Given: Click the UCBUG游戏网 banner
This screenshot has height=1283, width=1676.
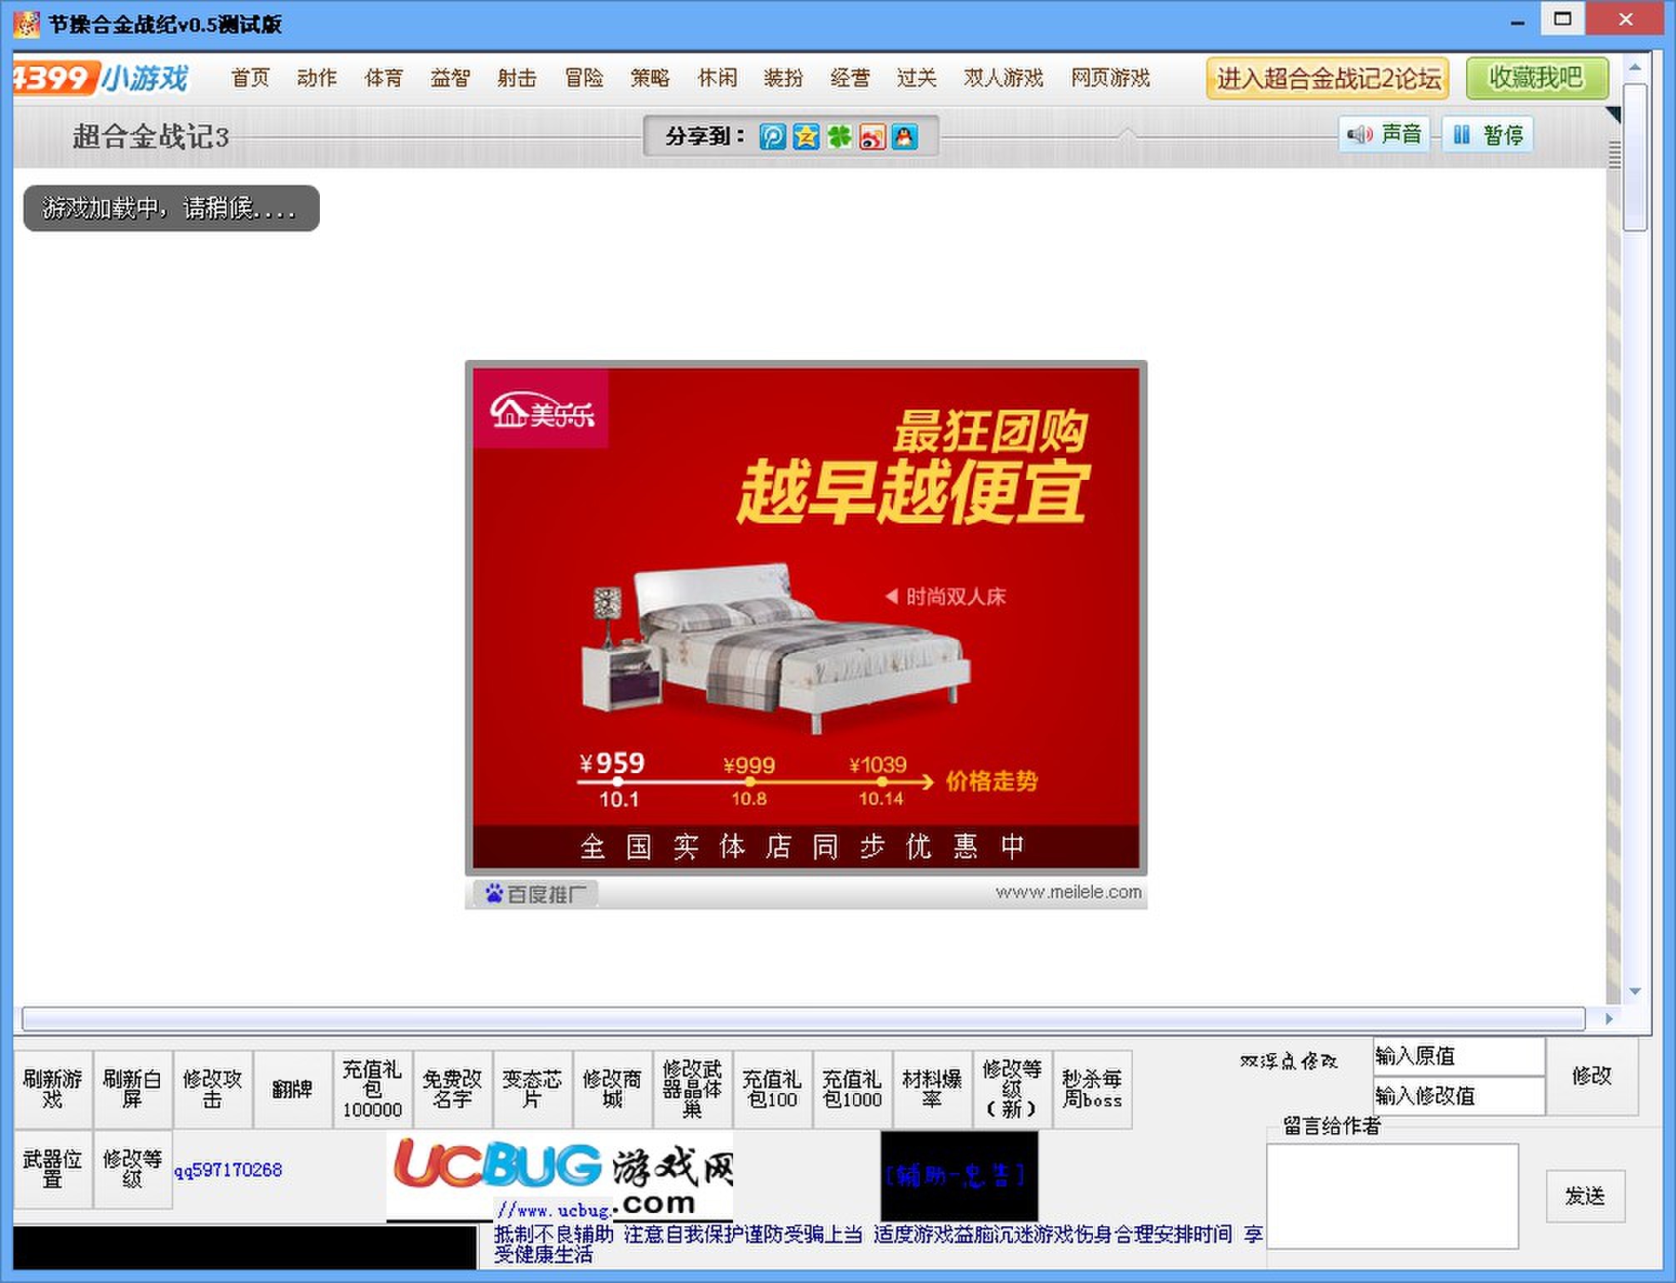Looking at the screenshot, I should tap(560, 1176).
